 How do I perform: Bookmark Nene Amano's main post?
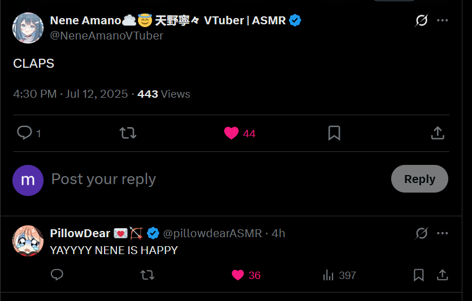pos(334,133)
